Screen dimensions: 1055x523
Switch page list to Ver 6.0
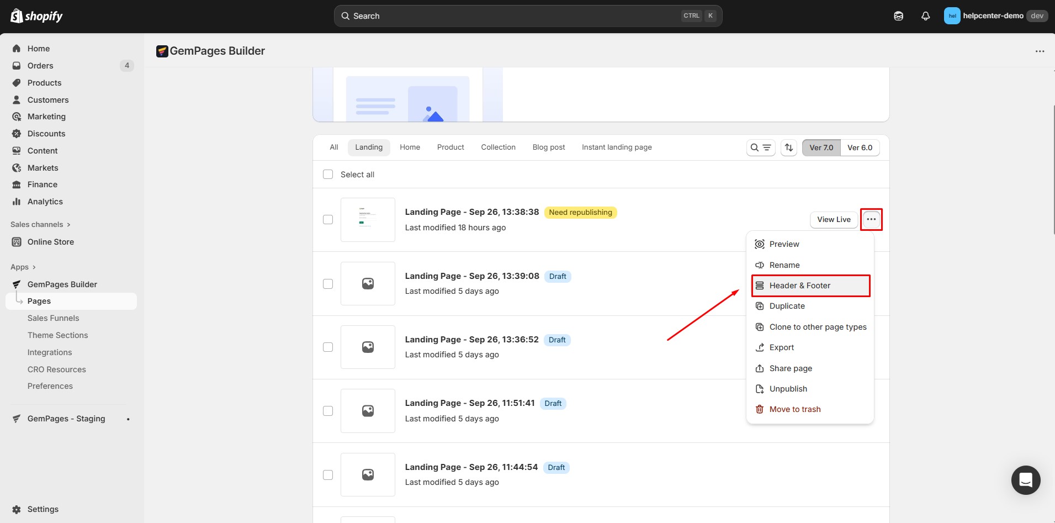pos(860,147)
